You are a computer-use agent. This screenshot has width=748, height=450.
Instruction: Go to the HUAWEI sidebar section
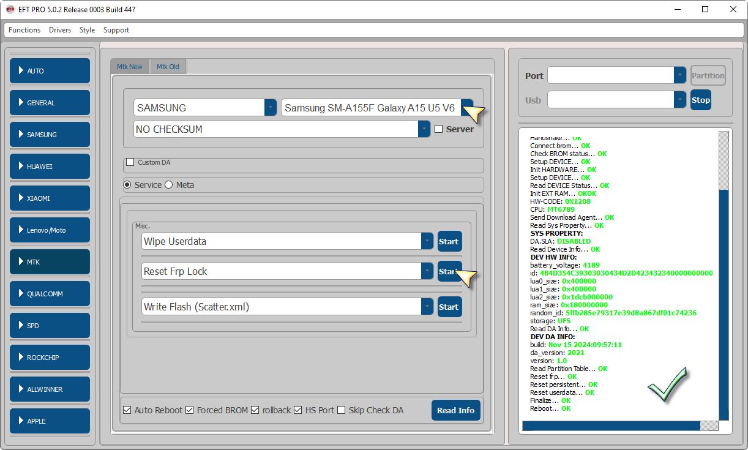50,167
